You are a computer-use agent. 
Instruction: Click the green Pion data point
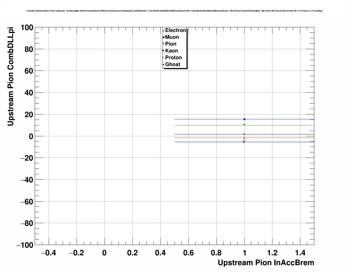[x=244, y=125]
